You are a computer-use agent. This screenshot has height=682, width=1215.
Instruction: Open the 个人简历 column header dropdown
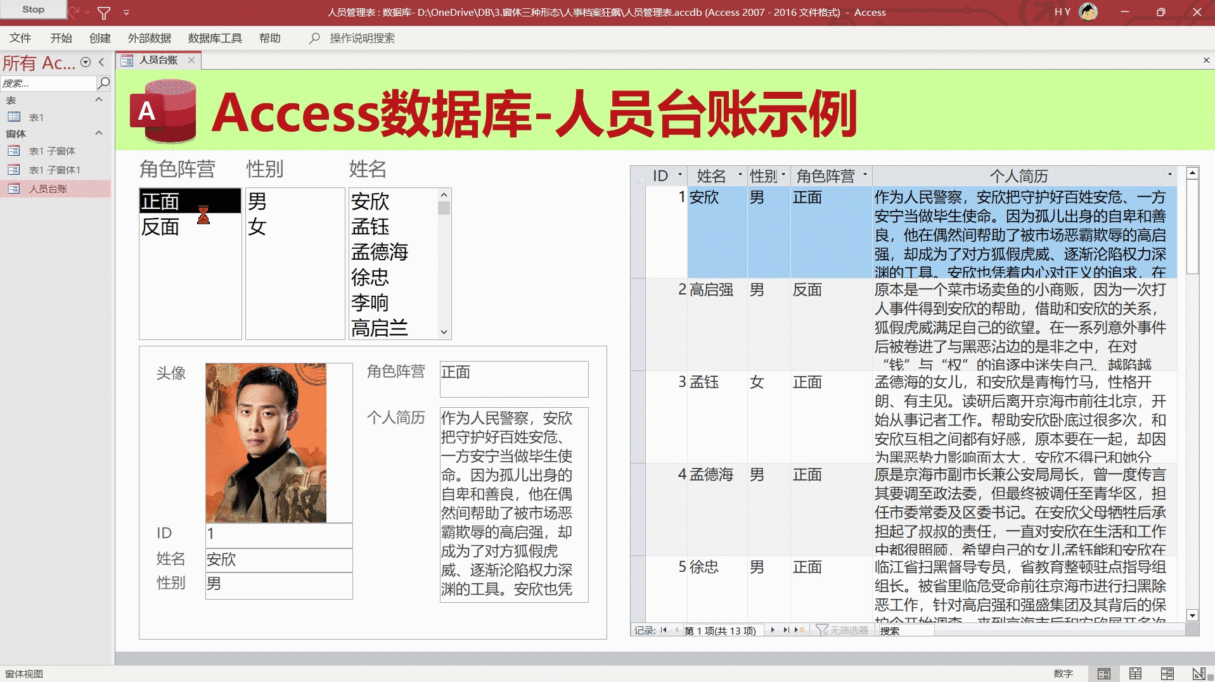point(1170,175)
